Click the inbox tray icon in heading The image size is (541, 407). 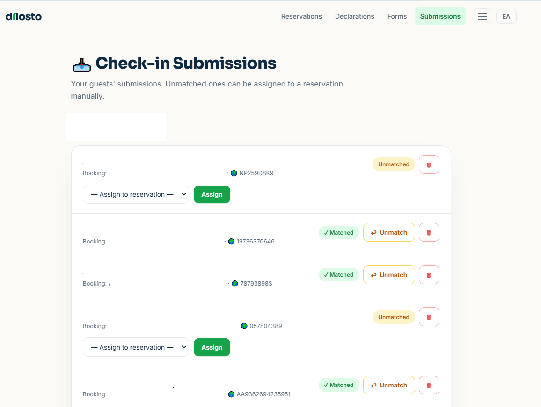tap(82, 65)
